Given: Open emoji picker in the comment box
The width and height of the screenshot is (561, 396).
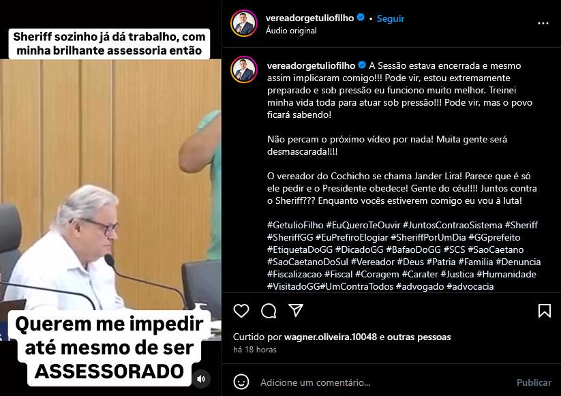Looking at the screenshot, I should click(241, 382).
